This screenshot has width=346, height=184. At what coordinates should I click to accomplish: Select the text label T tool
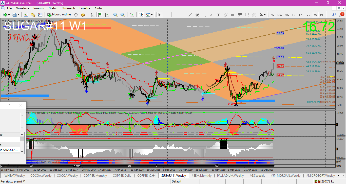tap(219, 15)
